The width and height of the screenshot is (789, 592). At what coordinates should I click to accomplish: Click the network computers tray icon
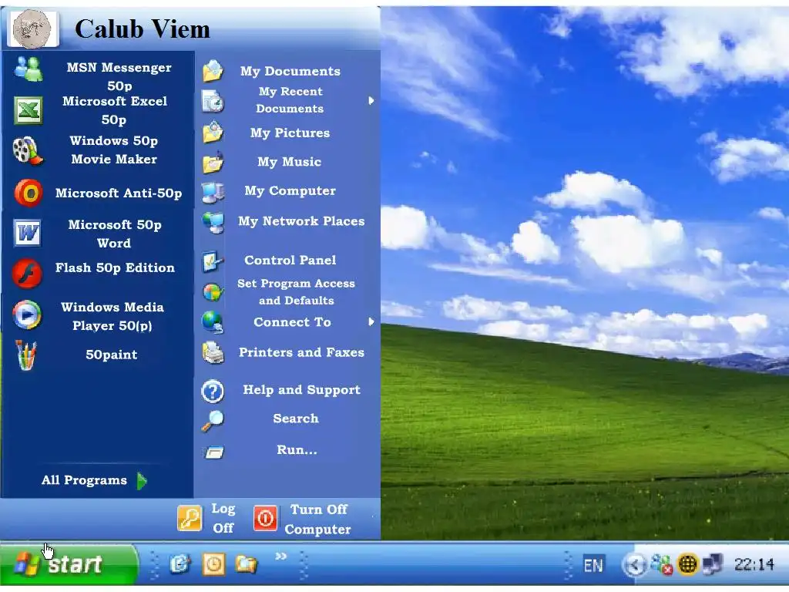click(713, 564)
